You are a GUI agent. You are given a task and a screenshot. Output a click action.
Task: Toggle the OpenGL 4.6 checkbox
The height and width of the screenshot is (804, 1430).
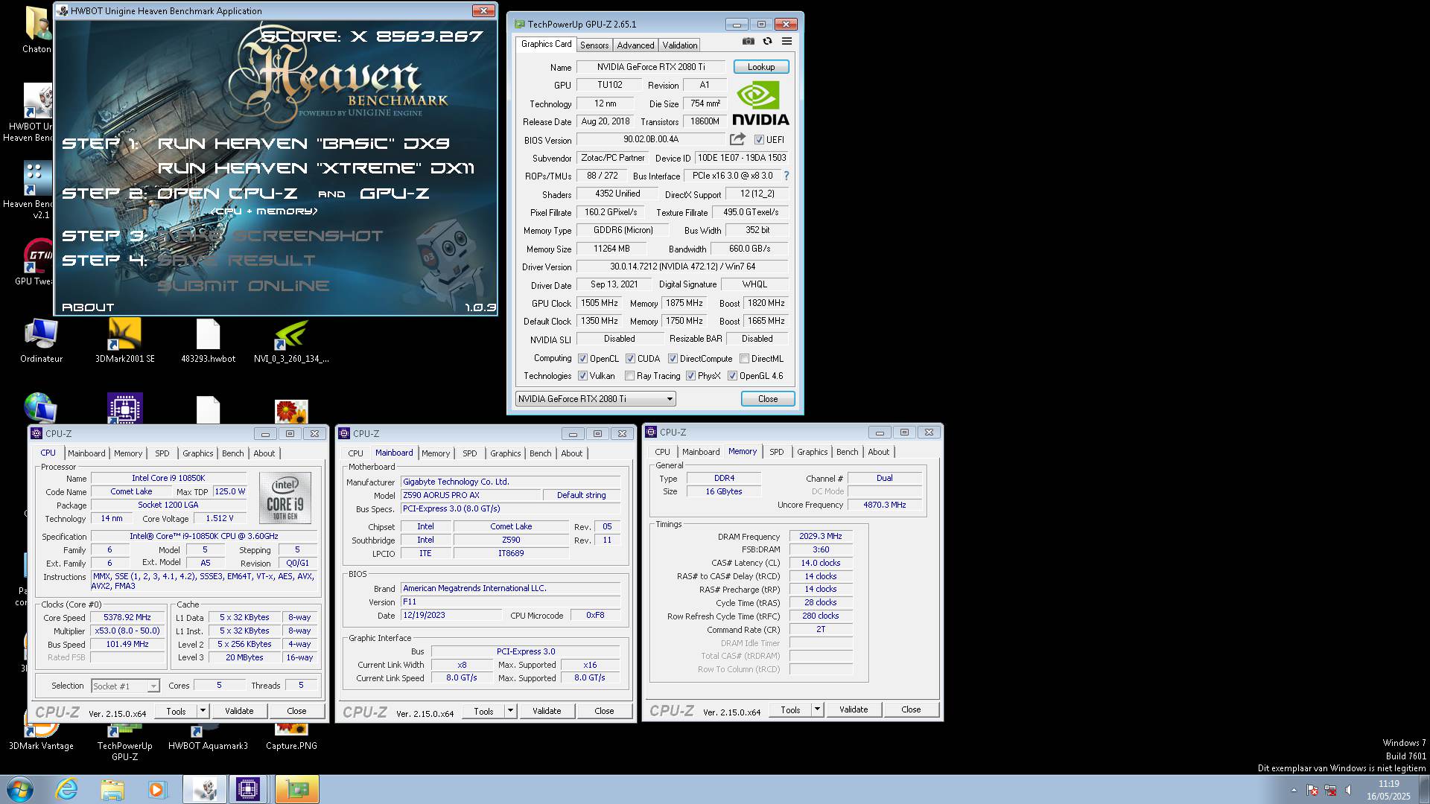coord(732,376)
